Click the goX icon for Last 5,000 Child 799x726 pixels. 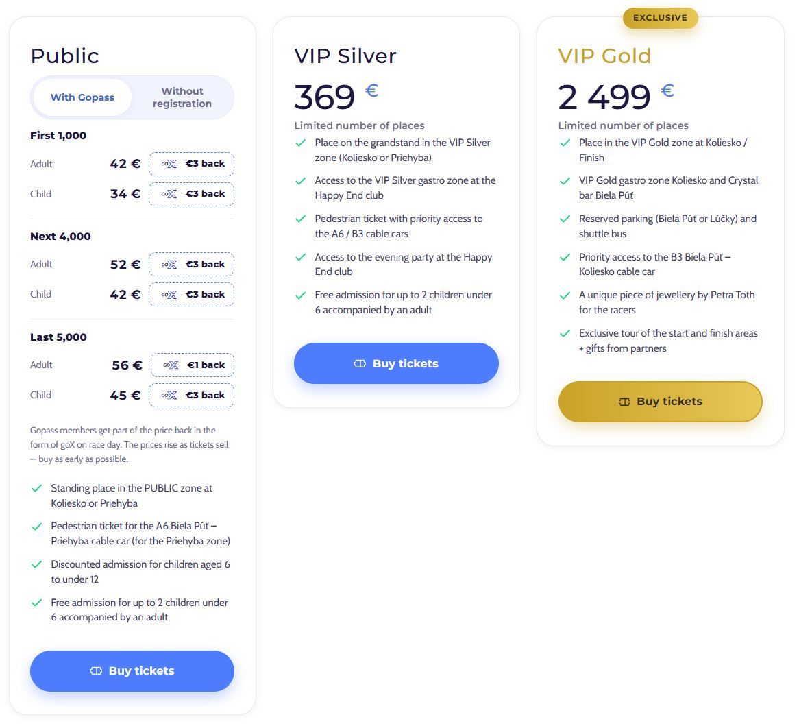pyautogui.click(x=169, y=396)
